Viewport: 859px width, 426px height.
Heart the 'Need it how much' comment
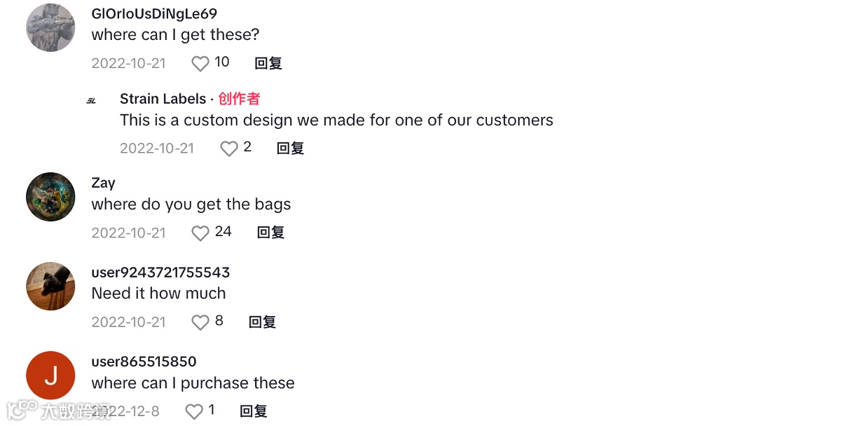tap(200, 322)
